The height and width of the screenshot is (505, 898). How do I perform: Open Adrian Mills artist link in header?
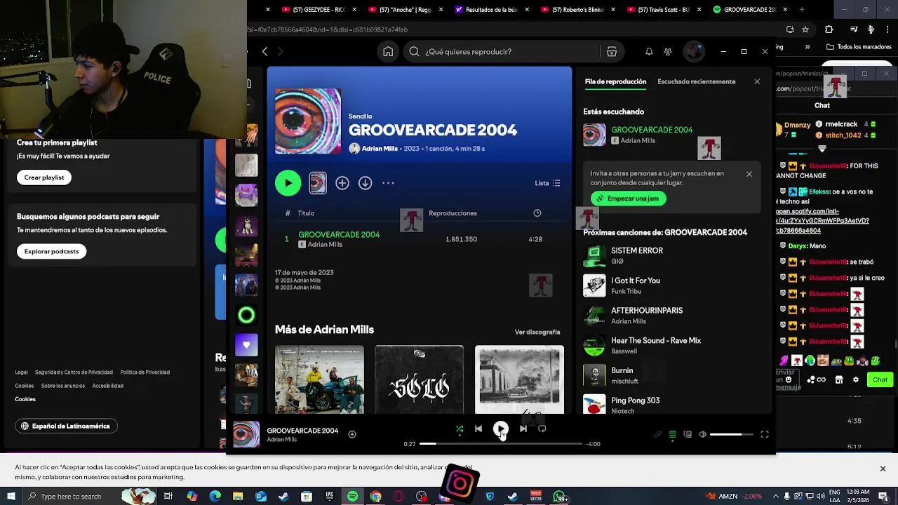[x=380, y=149]
